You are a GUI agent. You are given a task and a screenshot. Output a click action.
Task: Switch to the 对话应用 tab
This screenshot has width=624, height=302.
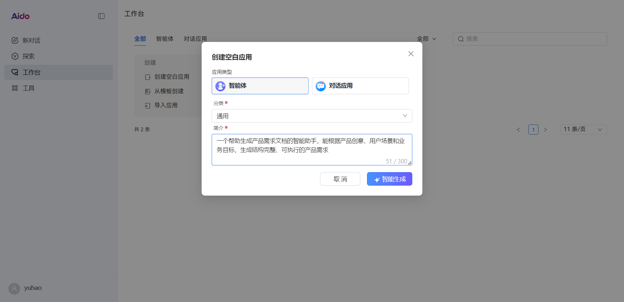pos(195,39)
